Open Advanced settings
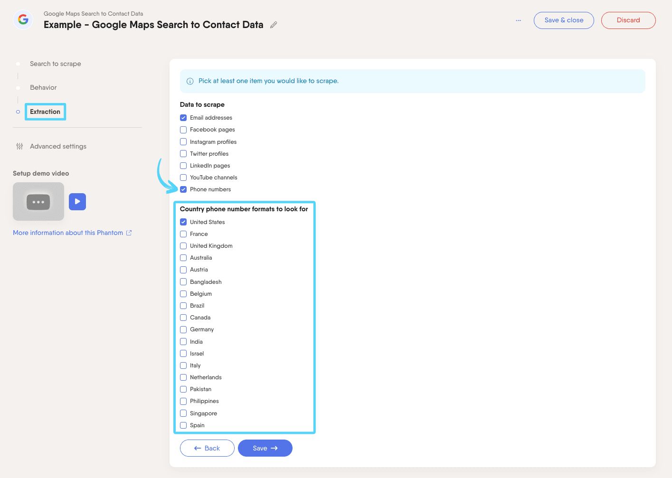 58,146
